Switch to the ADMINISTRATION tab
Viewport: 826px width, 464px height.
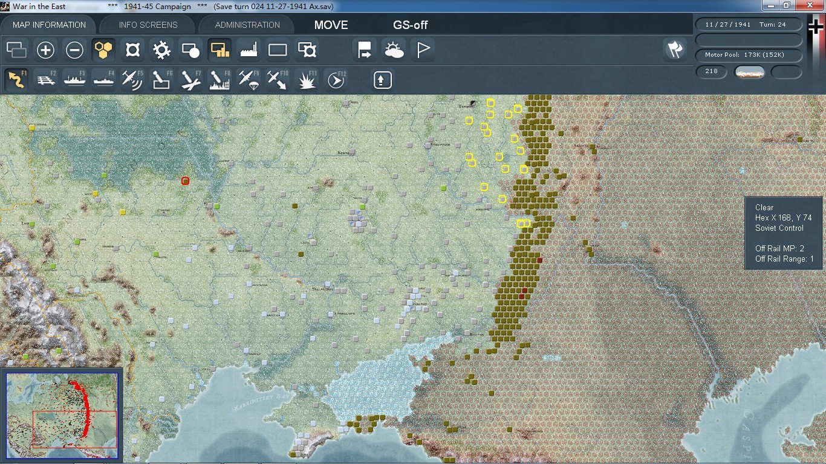click(247, 25)
